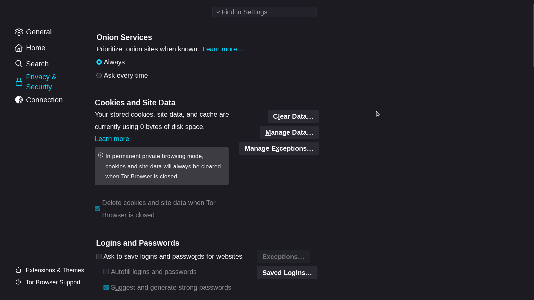Click the Connection onion icon
The width and height of the screenshot is (534, 300).
[19, 100]
